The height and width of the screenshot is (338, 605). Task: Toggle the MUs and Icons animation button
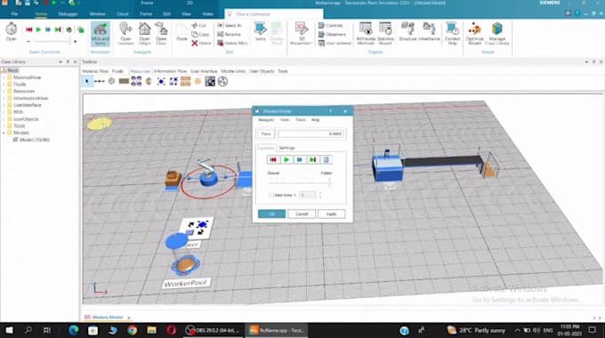tap(101, 34)
